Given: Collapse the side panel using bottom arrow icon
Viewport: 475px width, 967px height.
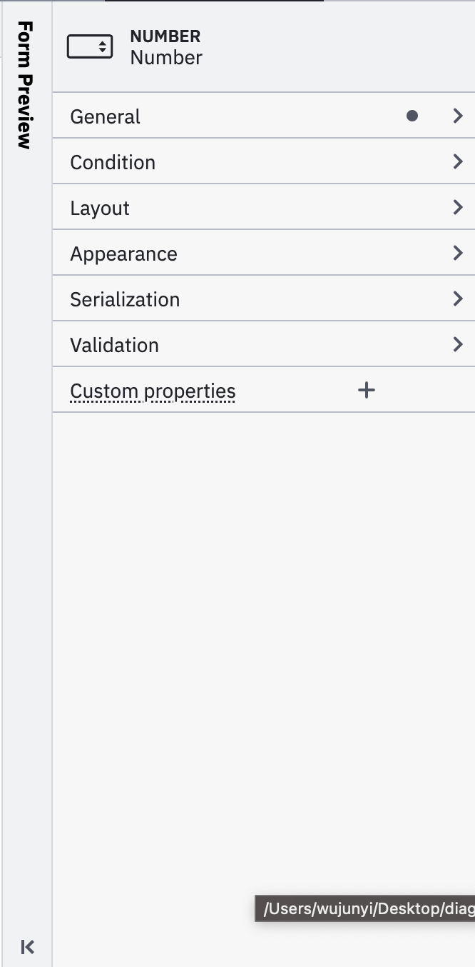Looking at the screenshot, I should (x=28, y=947).
